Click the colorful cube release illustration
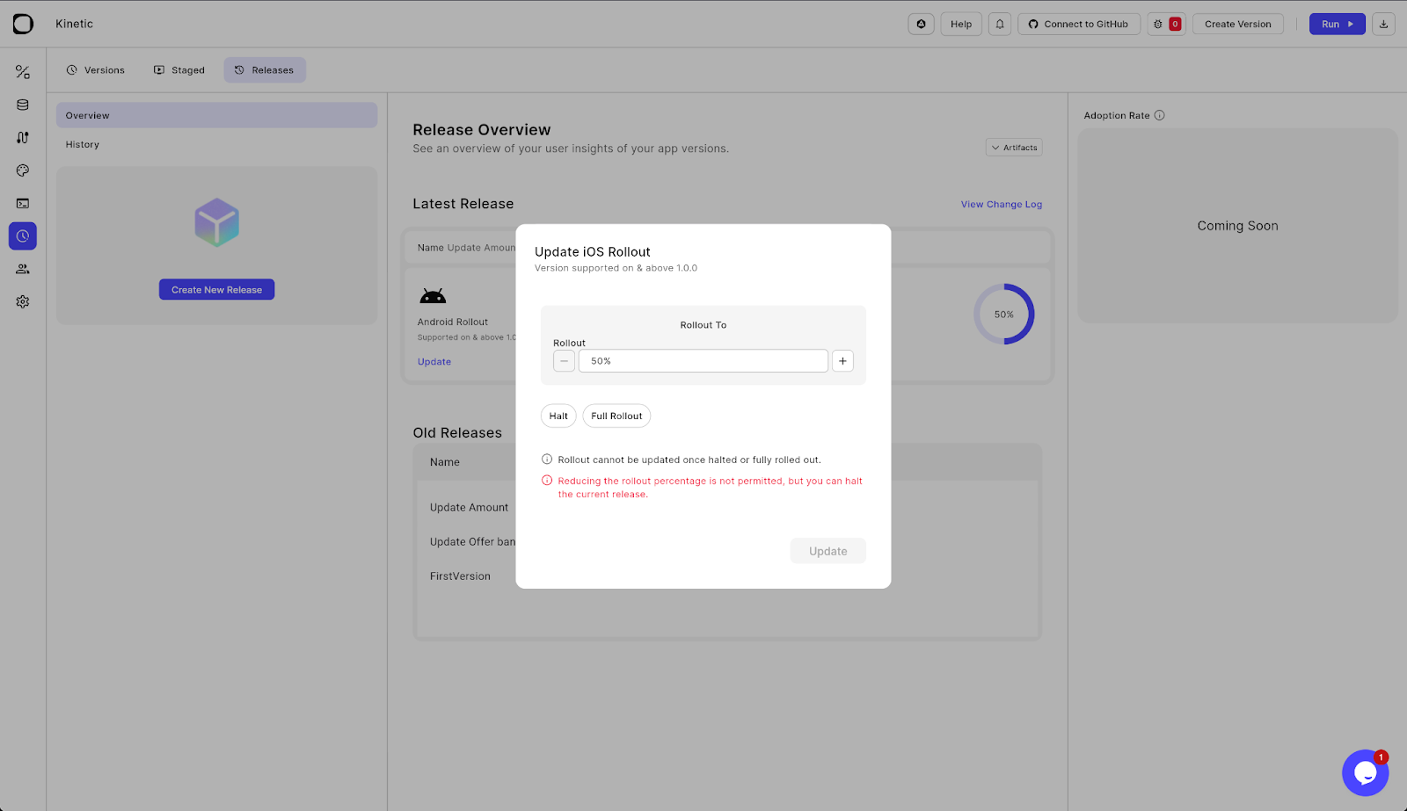Viewport: 1407px width, 811px height. (x=217, y=222)
